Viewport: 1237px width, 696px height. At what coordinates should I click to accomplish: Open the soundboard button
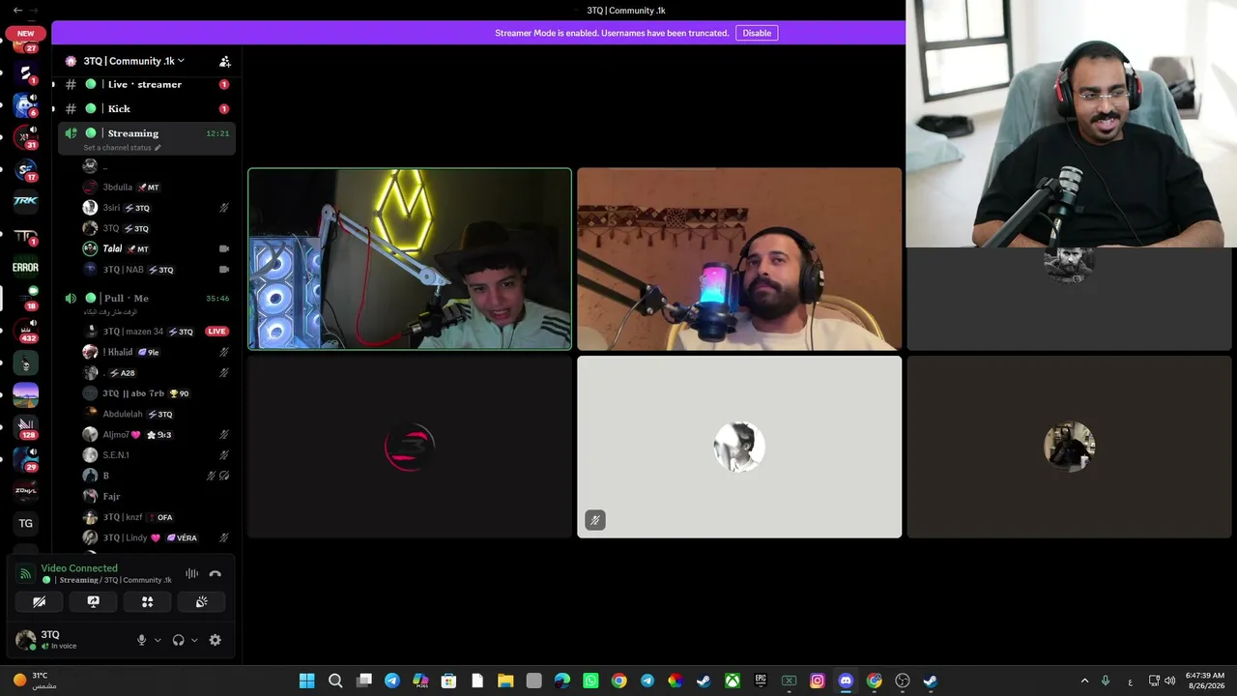(201, 601)
